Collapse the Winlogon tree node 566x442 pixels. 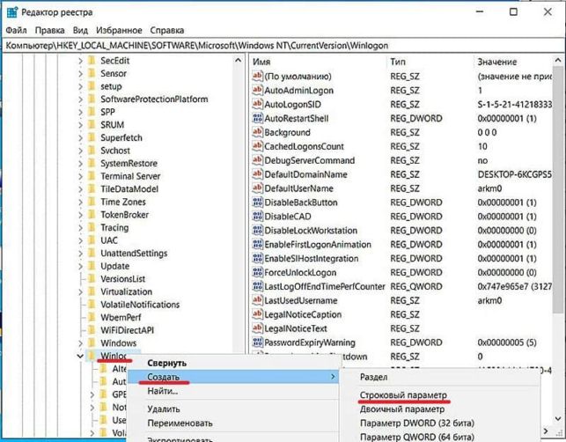pos(80,356)
